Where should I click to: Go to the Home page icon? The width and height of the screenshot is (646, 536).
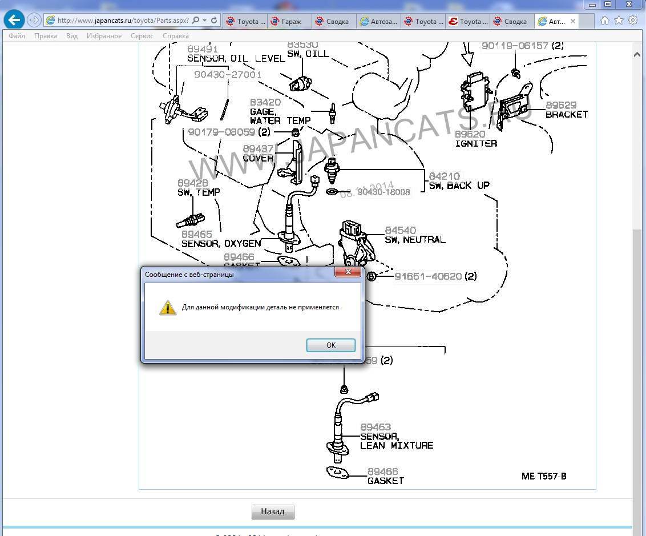pos(605,21)
